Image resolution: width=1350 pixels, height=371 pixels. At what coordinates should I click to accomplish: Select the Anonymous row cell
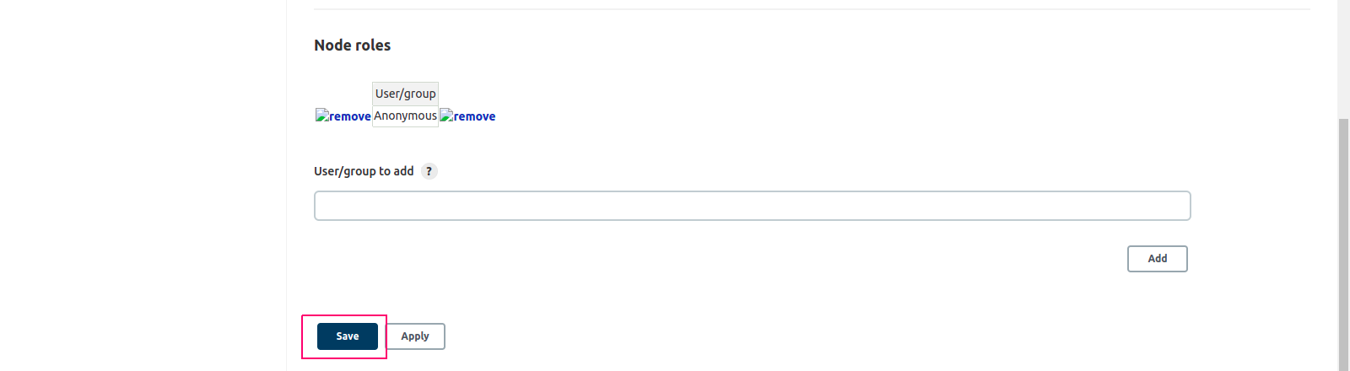406,116
